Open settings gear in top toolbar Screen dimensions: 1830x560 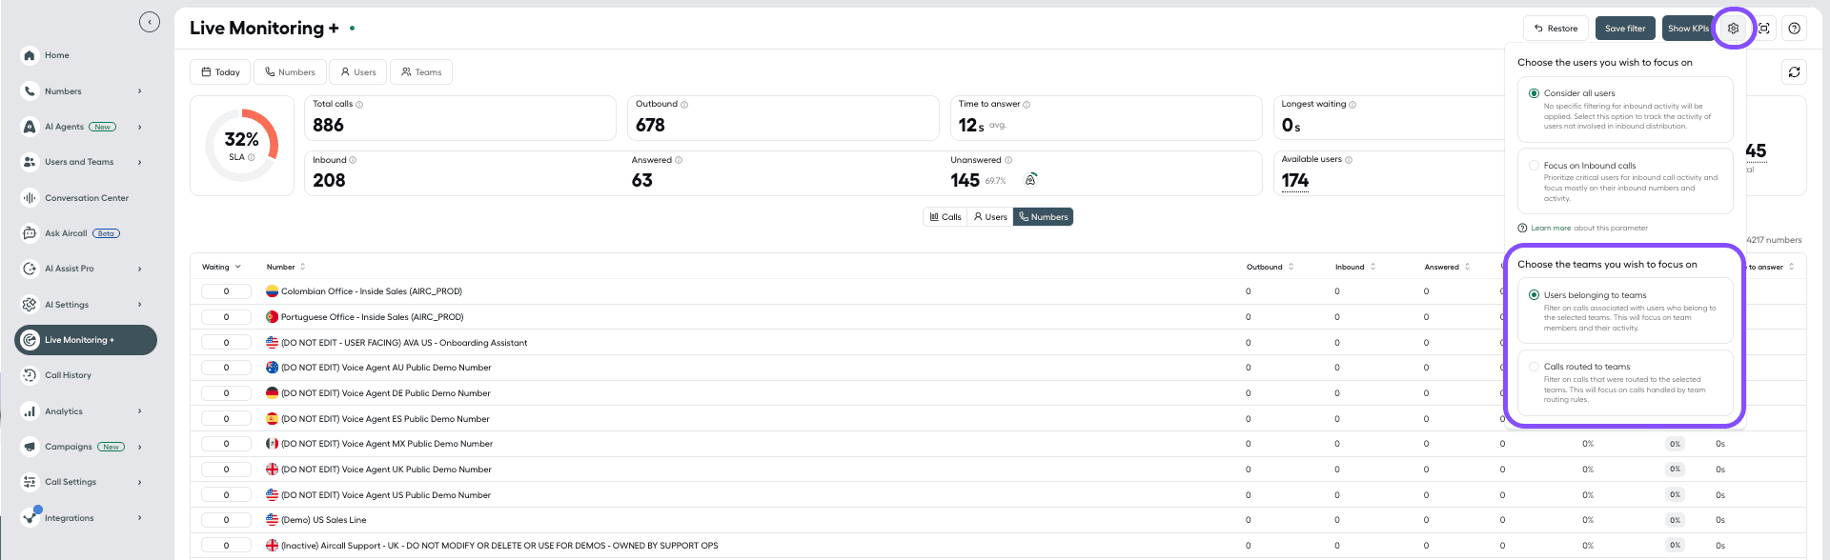pos(1734,29)
